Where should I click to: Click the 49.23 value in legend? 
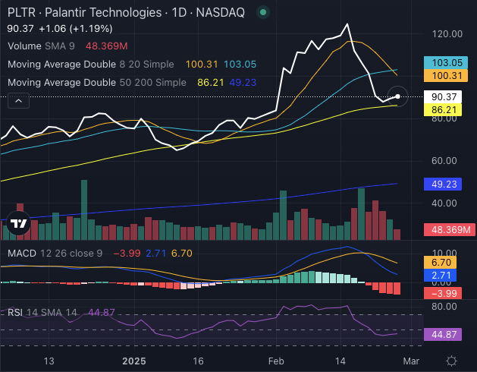tap(243, 82)
